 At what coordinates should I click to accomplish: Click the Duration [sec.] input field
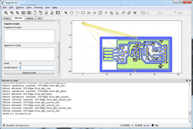[37, 67]
